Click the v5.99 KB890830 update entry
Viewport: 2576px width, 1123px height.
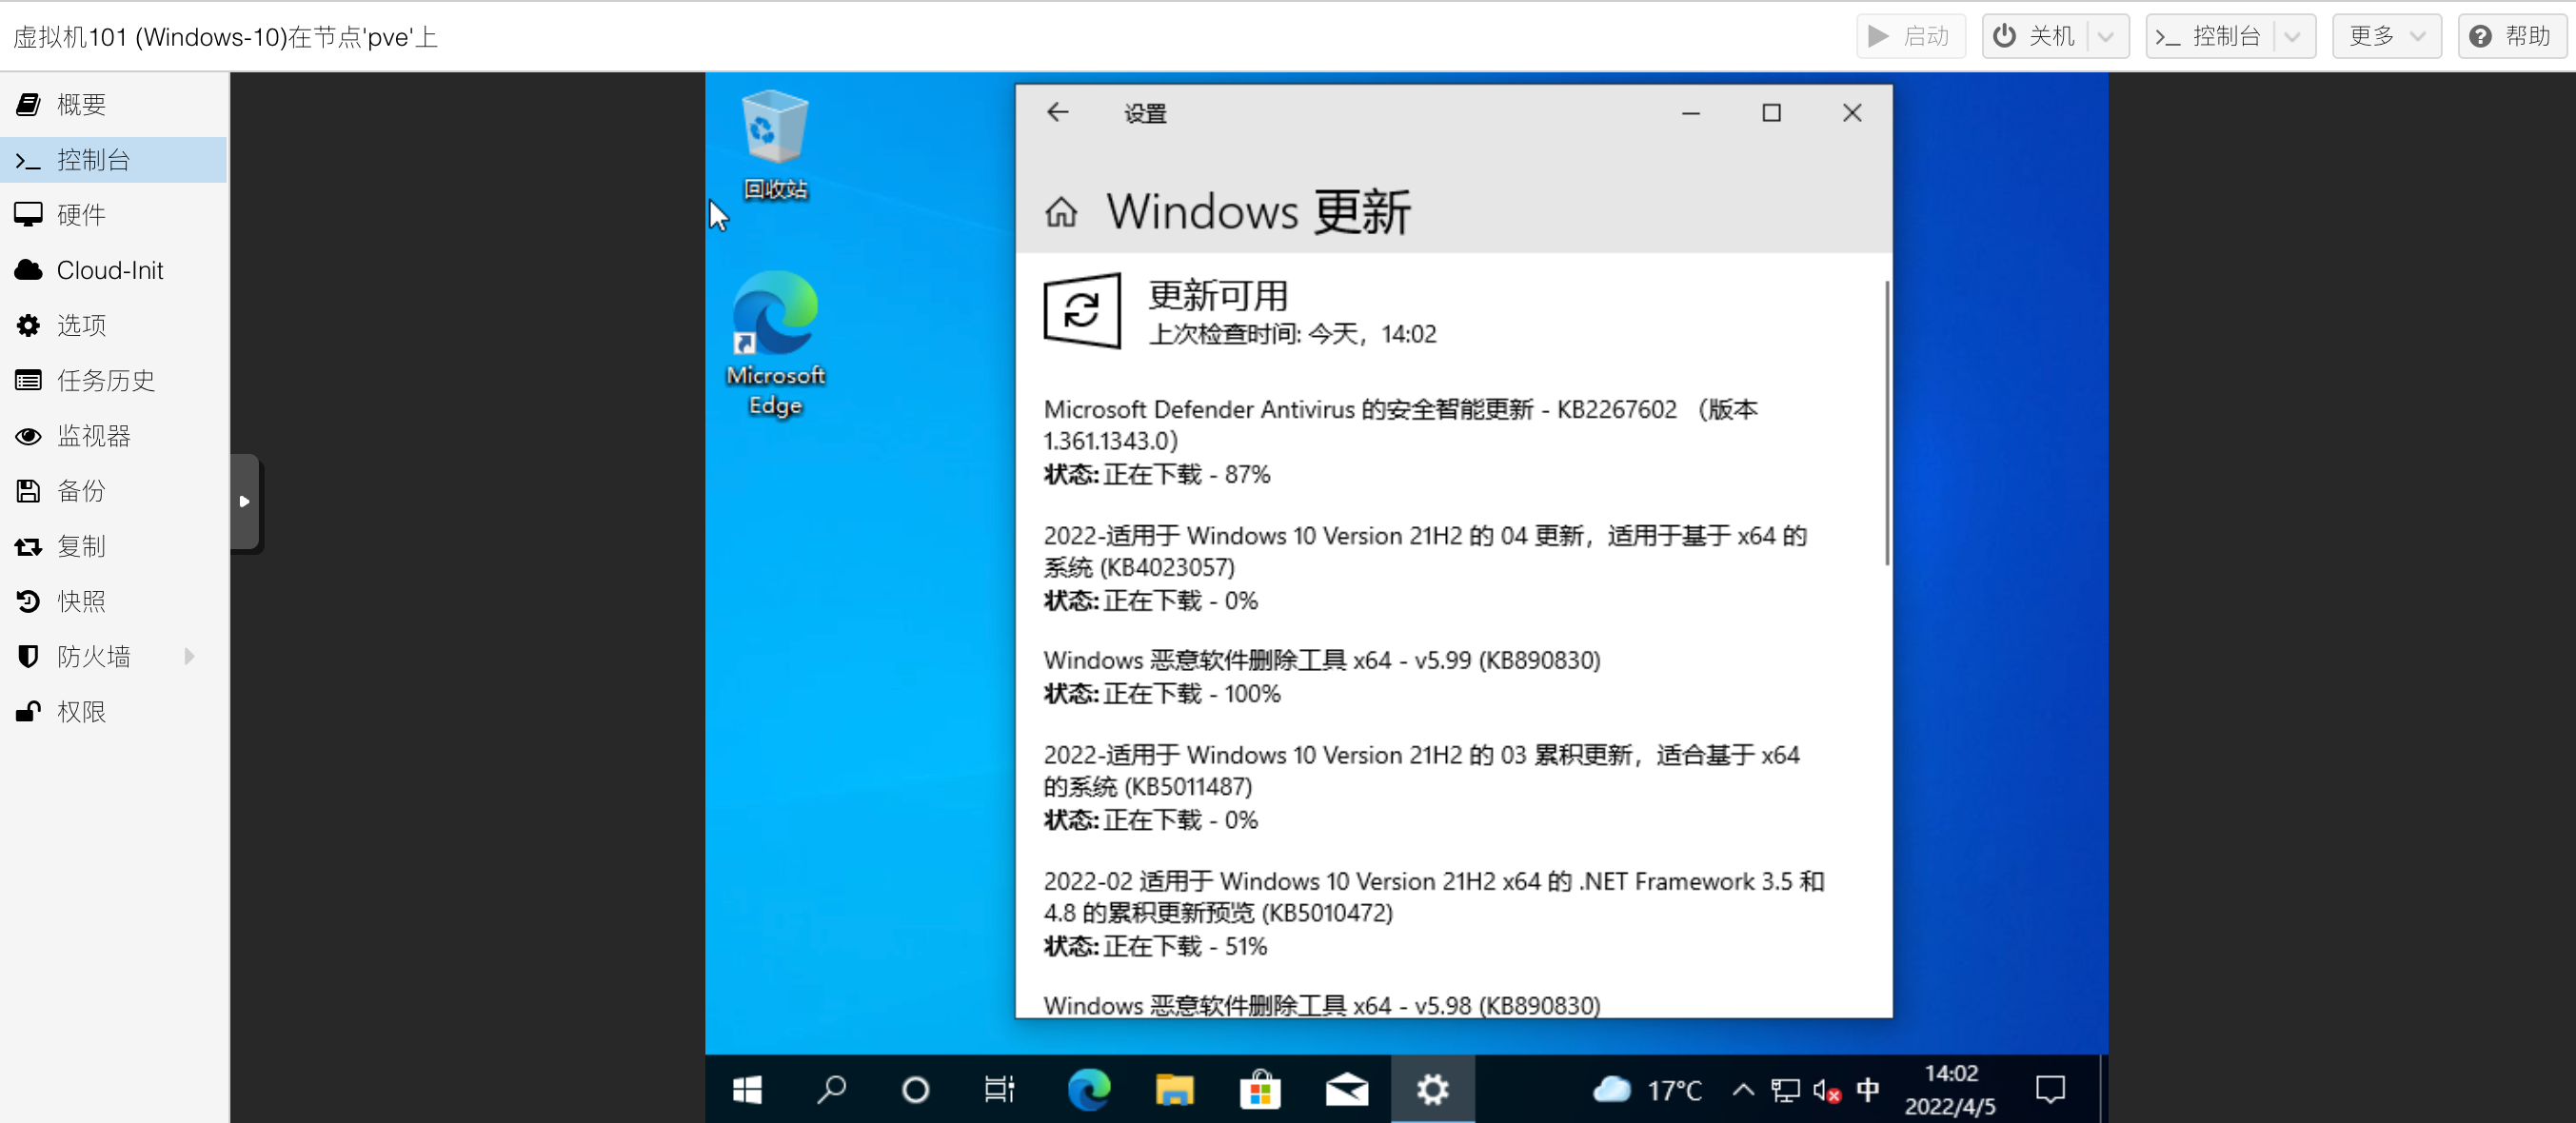(1322, 676)
